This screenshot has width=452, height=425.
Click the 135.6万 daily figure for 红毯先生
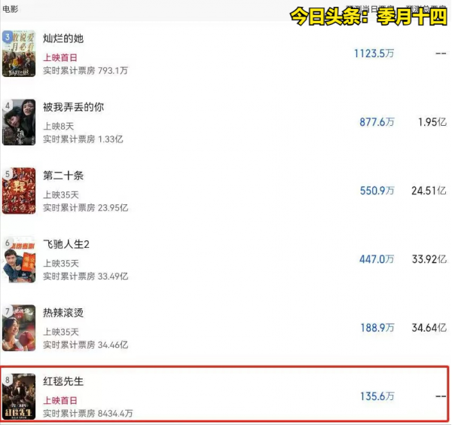pos(377,397)
